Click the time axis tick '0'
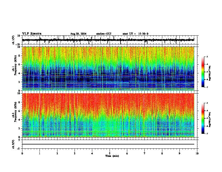The image size is (222, 172). (x=22, y=153)
